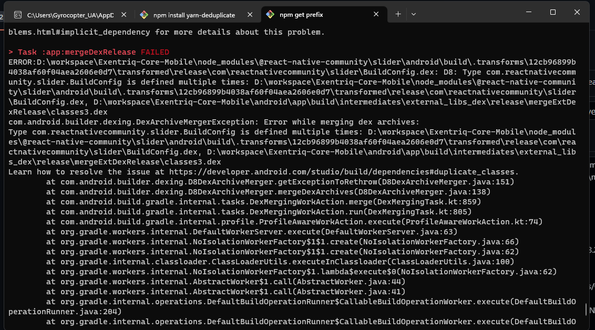Viewport: 595px width, 330px height.
Task: Close the "npm get prefix" tab
Action: [376, 15]
